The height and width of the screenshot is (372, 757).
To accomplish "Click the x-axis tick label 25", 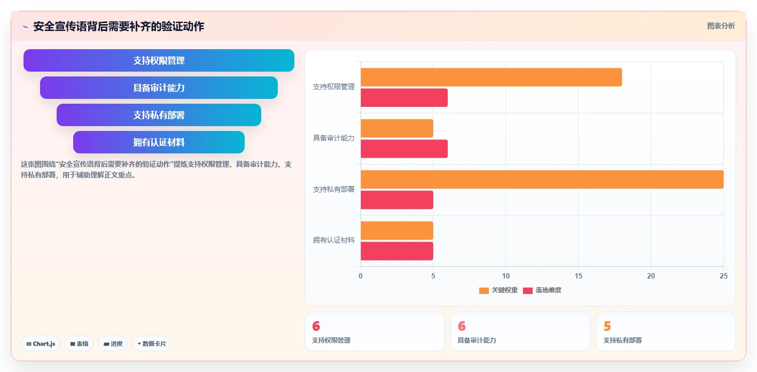I will click(x=723, y=276).
